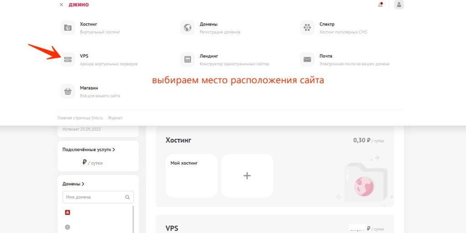The width and height of the screenshot is (466, 233).
Task: Open Магазин menu item
Action: click(89, 88)
